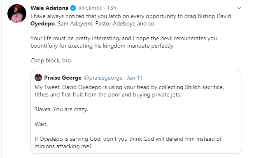Click the @praisegeorge handle

tap(103, 78)
